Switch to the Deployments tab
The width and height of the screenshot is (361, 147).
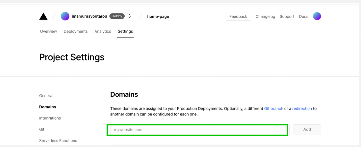tap(76, 31)
